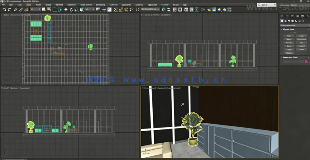Switch to the Display panel tab
310x160 pixels.
click(x=302, y=16)
